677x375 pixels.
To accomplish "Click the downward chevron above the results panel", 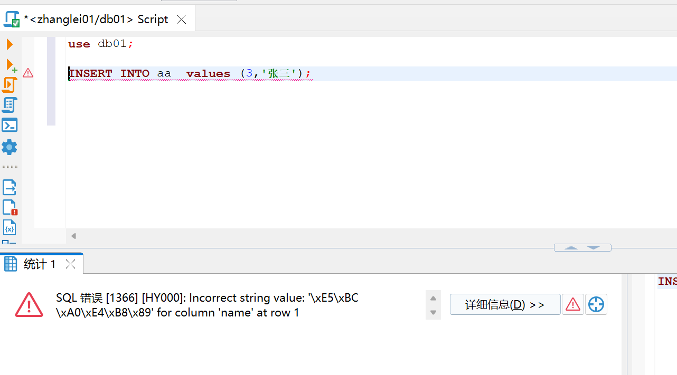I will tap(593, 247).
